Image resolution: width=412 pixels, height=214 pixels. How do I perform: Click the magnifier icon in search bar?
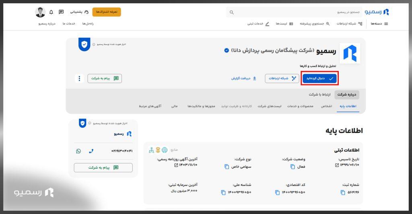(231, 12)
